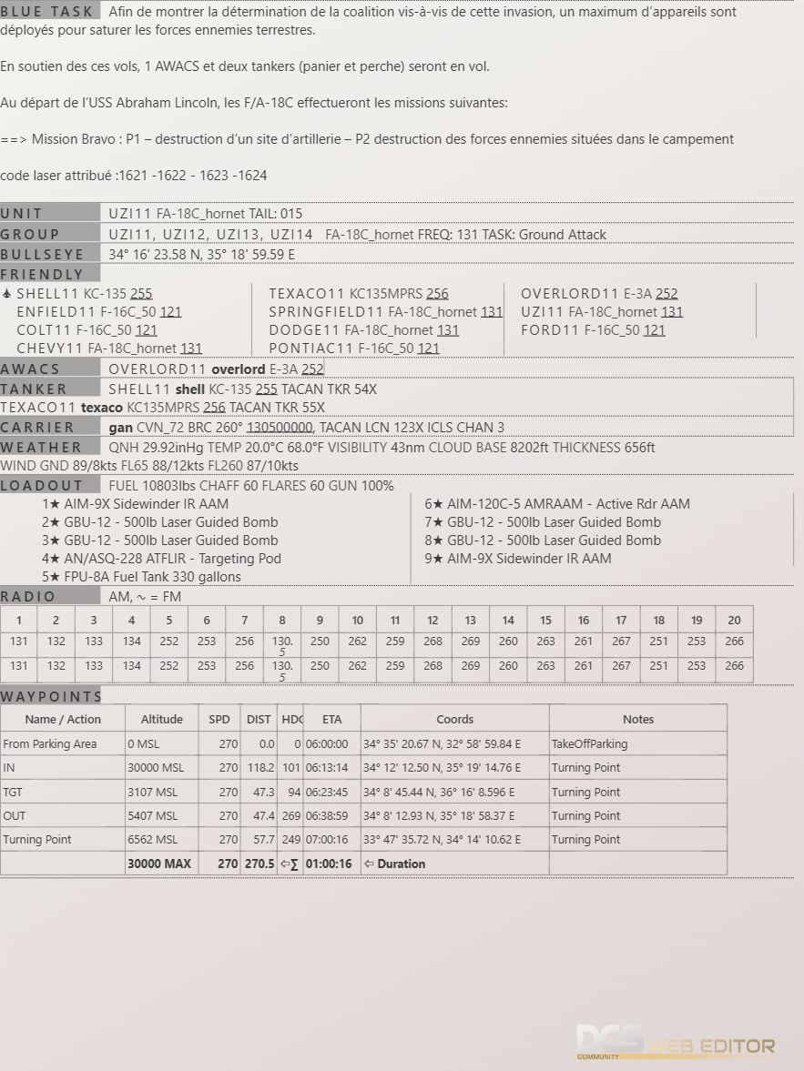Open underlined 252 in the AWACS row
Image resolution: width=804 pixels, height=1071 pixels.
[312, 369]
